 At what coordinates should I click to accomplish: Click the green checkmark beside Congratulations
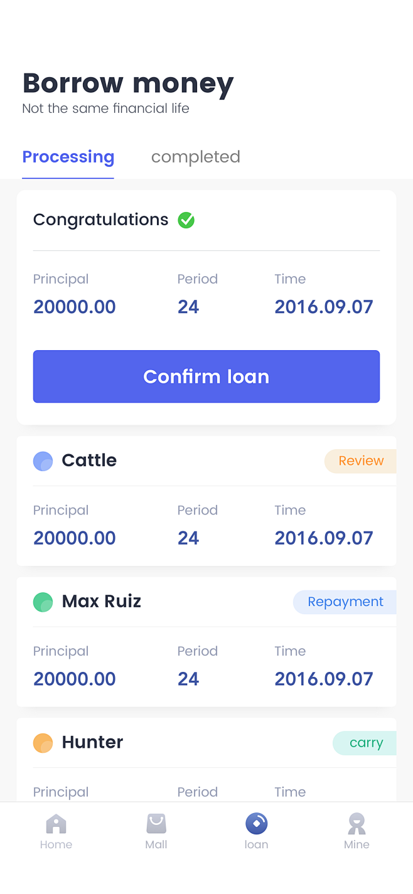click(186, 220)
